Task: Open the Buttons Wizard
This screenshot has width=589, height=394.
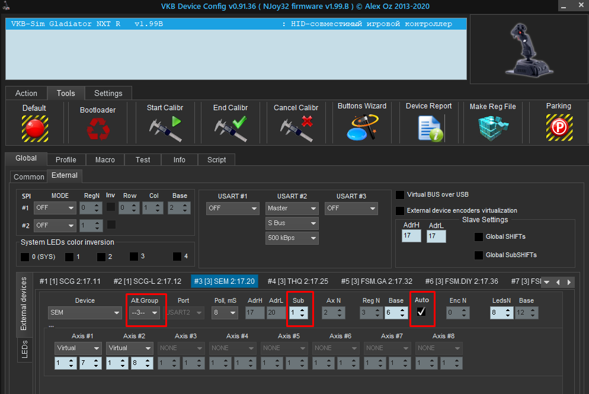Action: (361, 127)
